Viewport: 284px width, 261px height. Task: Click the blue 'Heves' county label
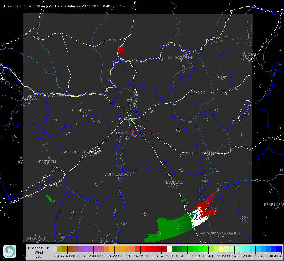click(x=214, y=118)
